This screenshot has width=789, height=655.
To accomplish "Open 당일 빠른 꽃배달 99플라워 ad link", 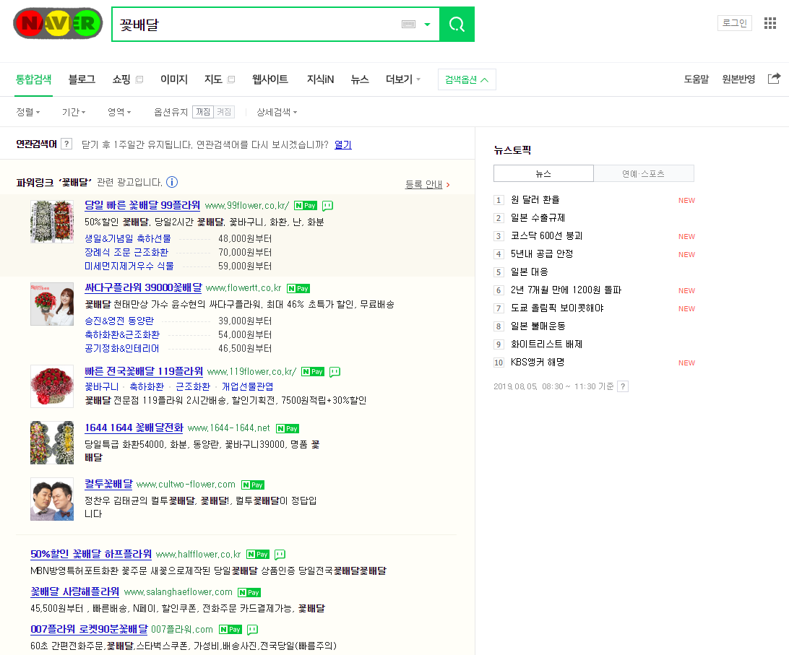I will pos(142,205).
